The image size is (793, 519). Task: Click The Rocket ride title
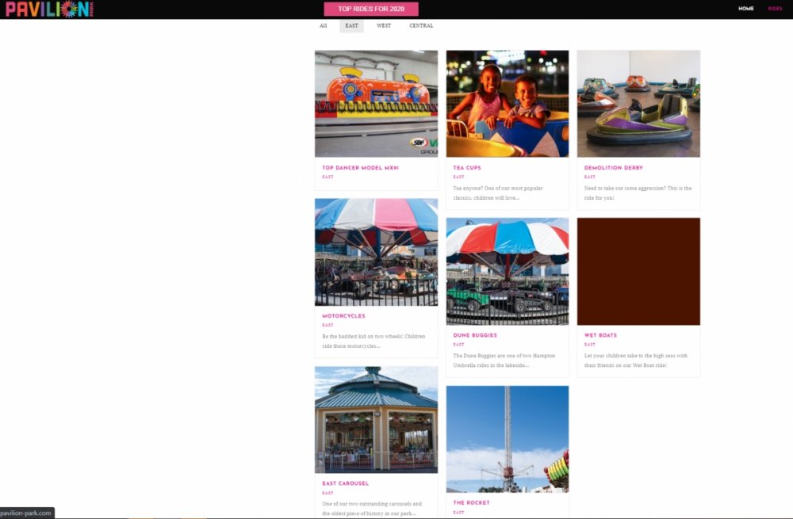[470, 502]
